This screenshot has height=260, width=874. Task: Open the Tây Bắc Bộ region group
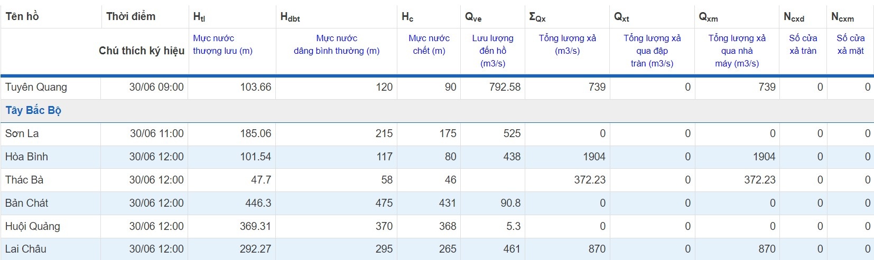tap(33, 110)
